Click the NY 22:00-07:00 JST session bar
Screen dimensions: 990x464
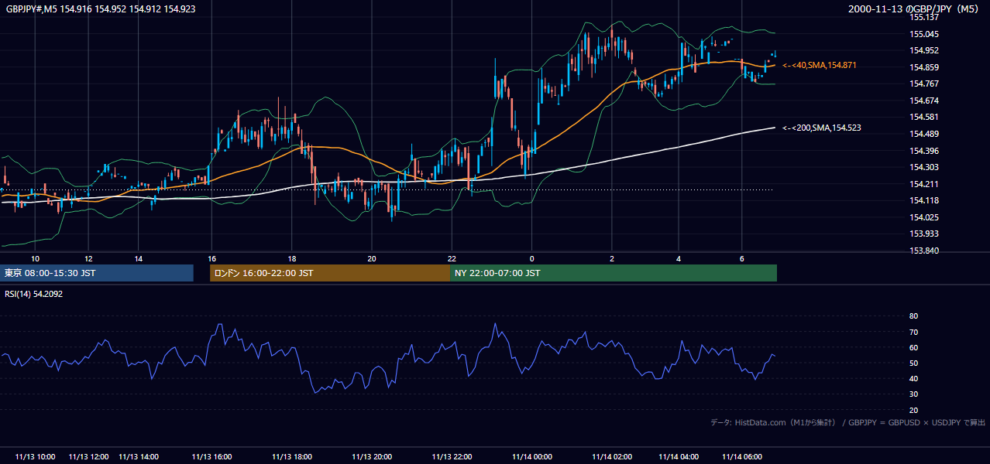click(614, 273)
